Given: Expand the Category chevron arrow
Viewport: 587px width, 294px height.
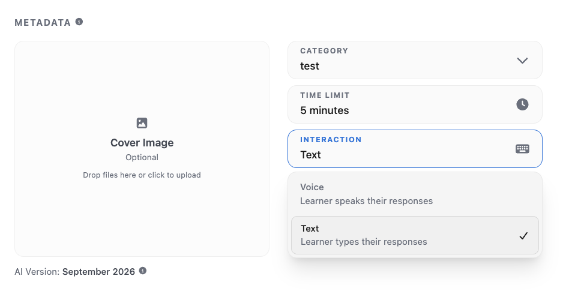Looking at the screenshot, I should (x=522, y=61).
